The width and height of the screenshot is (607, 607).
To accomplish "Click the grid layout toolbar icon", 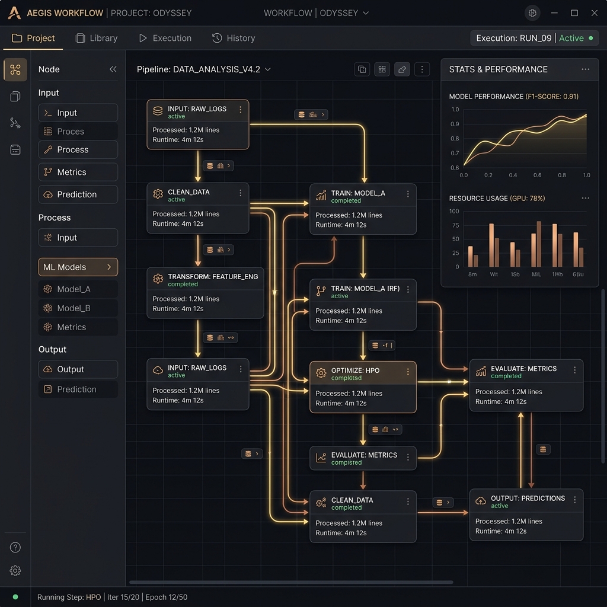I will [x=382, y=69].
